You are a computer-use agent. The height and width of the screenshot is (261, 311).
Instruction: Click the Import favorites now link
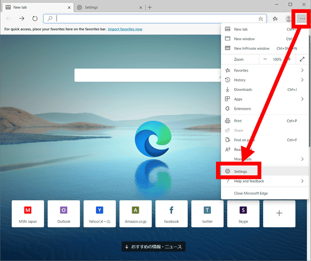tap(125, 29)
